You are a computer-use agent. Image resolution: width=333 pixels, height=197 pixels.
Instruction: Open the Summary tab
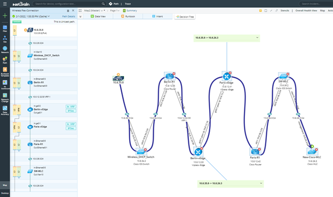coord(130,11)
